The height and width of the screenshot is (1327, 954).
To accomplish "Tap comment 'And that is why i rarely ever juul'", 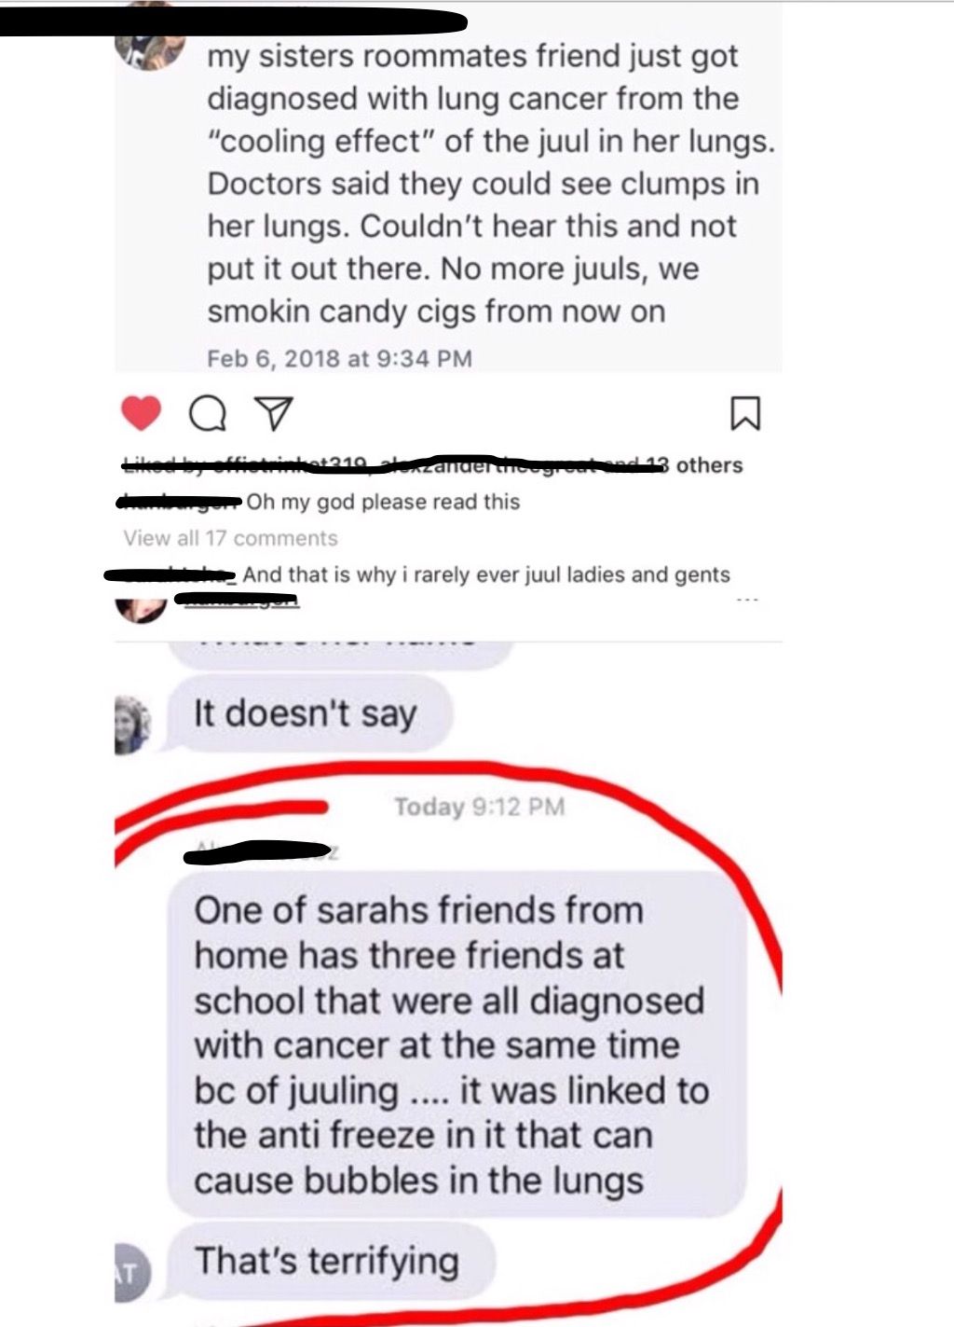I will click(486, 574).
